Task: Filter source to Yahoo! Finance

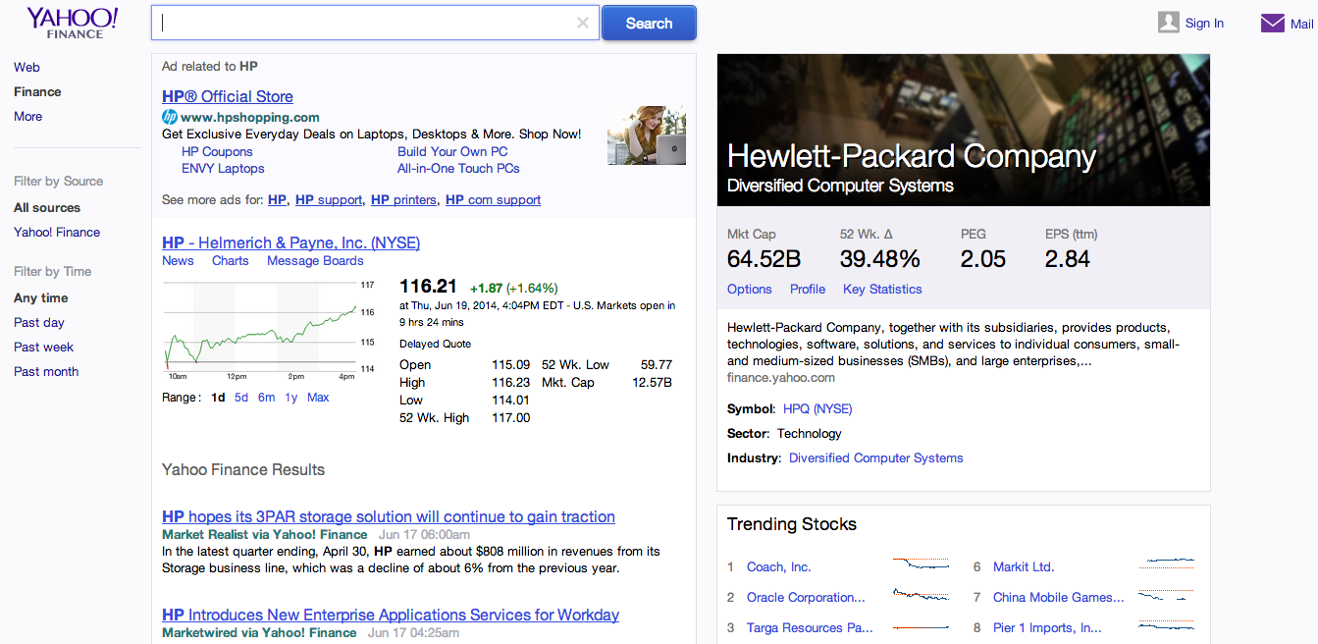Action: 57,232
